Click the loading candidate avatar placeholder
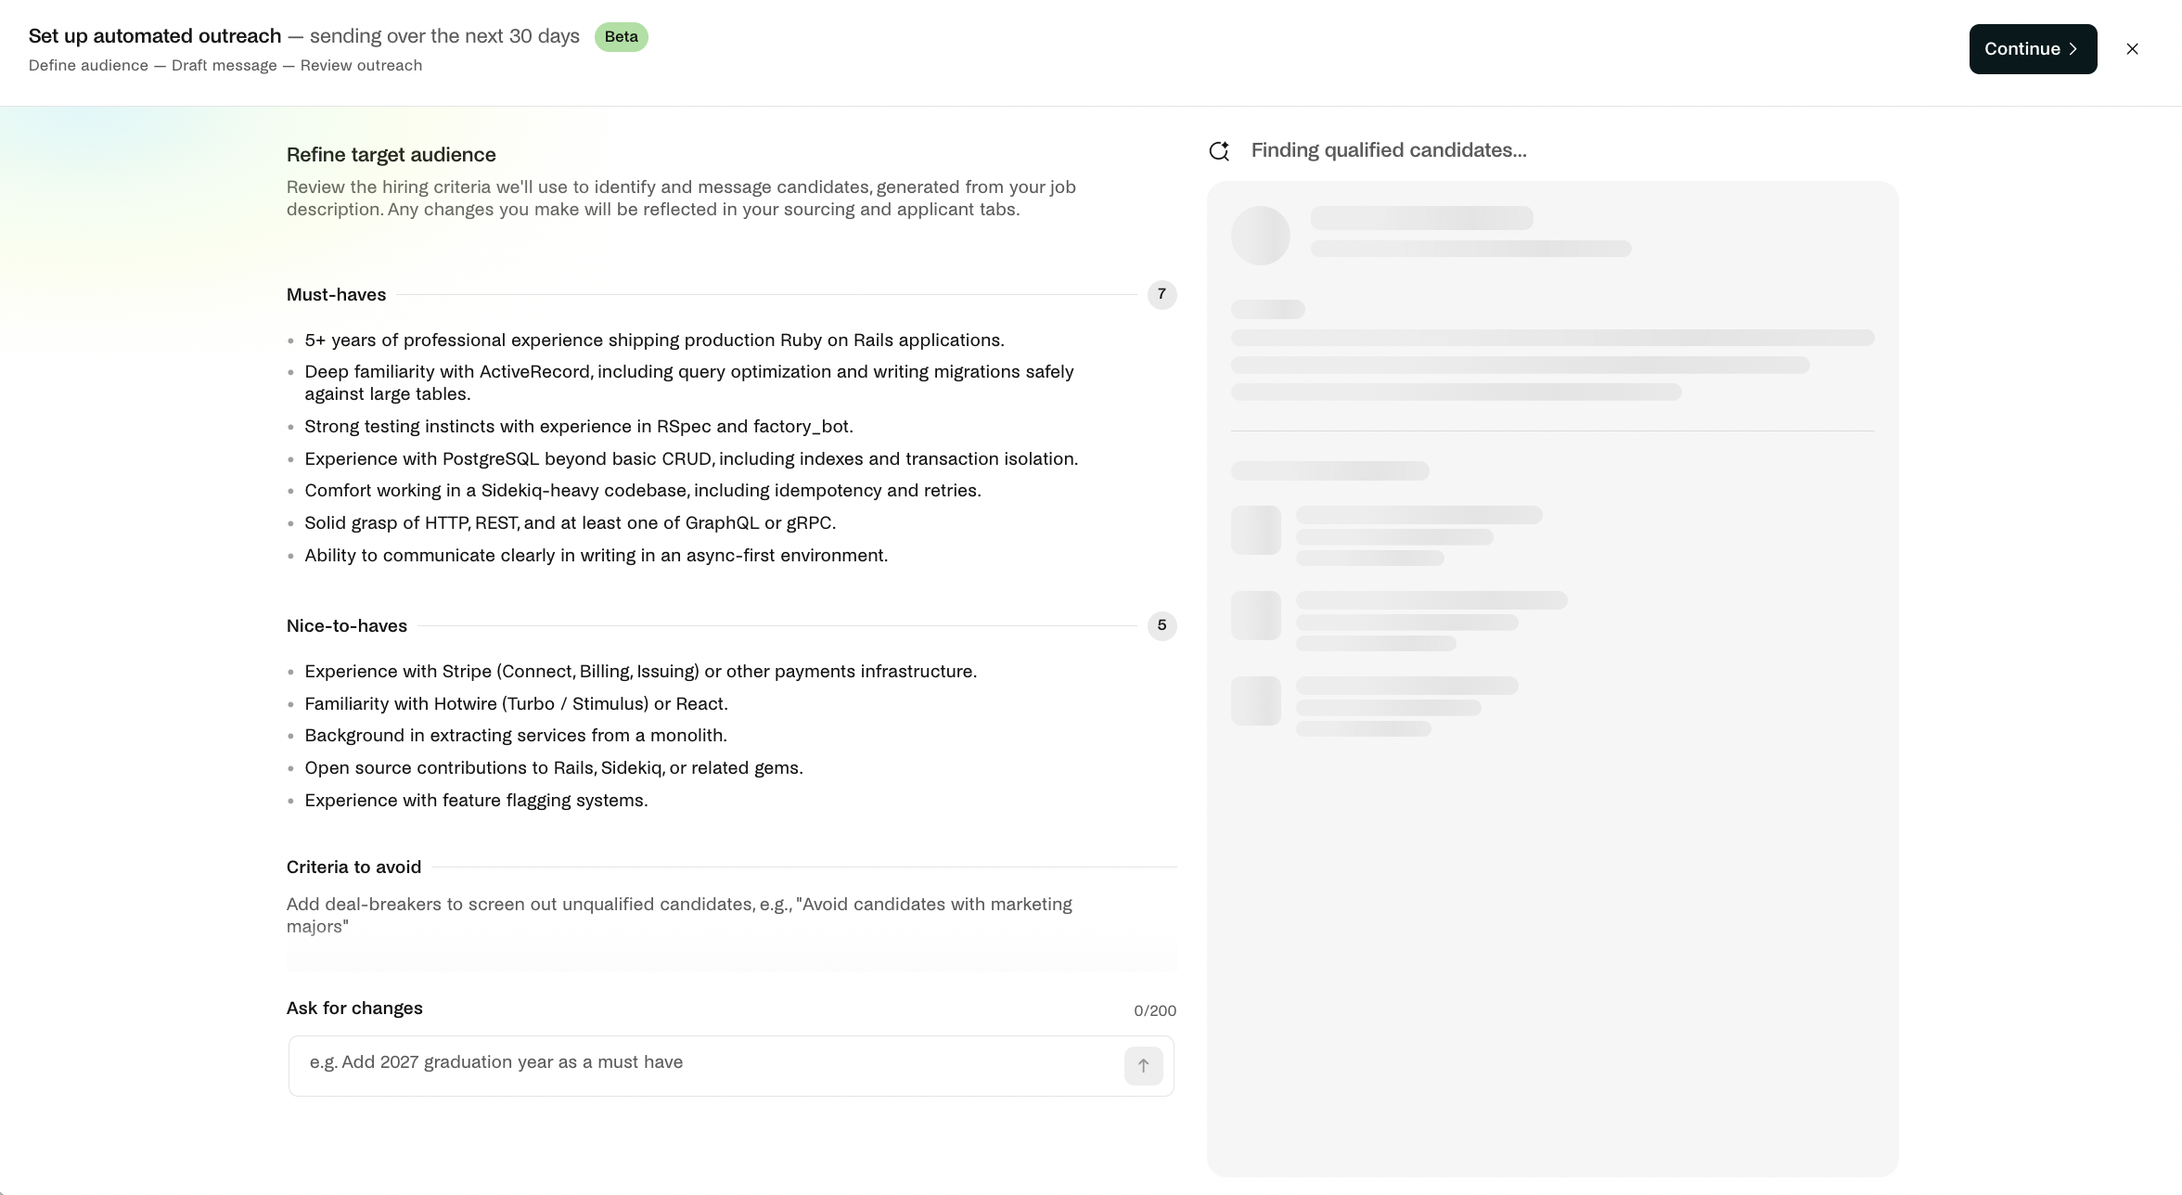This screenshot has width=2182, height=1195. pyautogui.click(x=1260, y=236)
